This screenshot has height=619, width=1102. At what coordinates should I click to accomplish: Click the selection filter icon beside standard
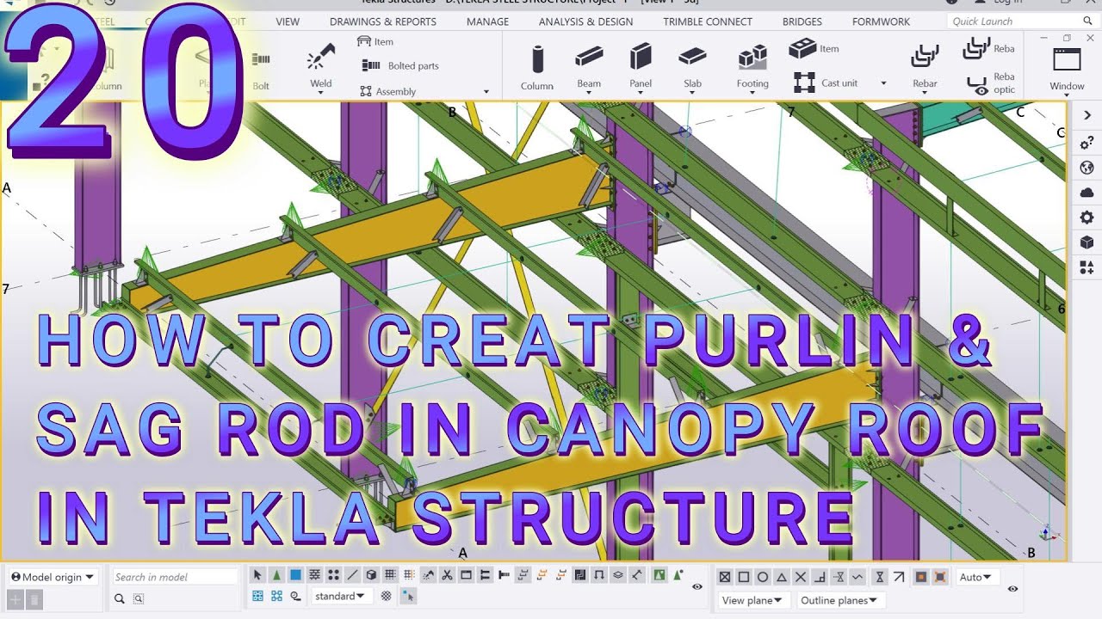(x=386, y=596)
